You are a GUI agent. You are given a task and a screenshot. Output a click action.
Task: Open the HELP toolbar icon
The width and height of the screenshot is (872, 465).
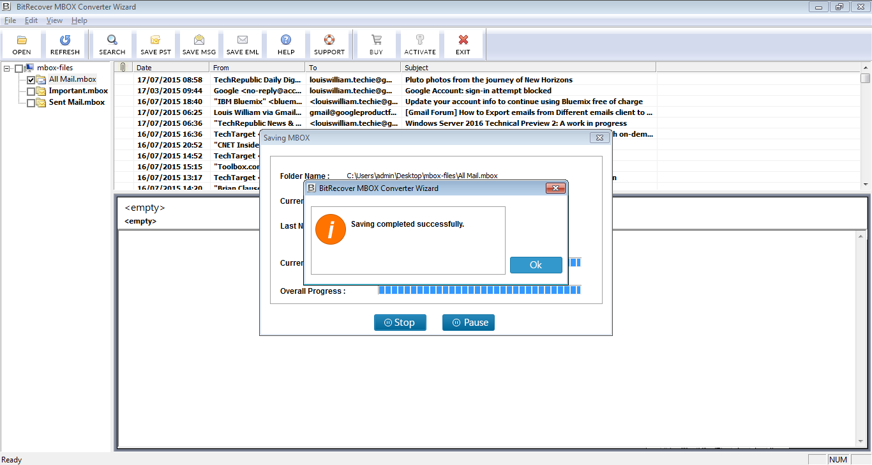pos(286,45)
